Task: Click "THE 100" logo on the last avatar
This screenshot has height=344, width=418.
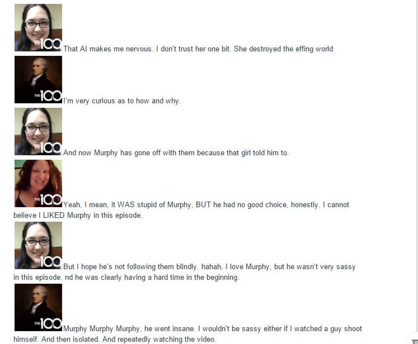Action: [x=48, y=324]
